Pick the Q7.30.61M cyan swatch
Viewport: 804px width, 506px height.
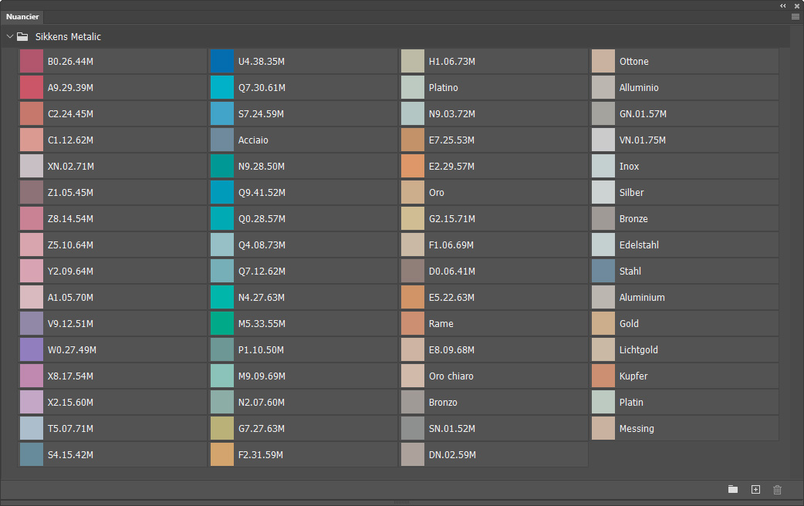click(x=222, y=87)
